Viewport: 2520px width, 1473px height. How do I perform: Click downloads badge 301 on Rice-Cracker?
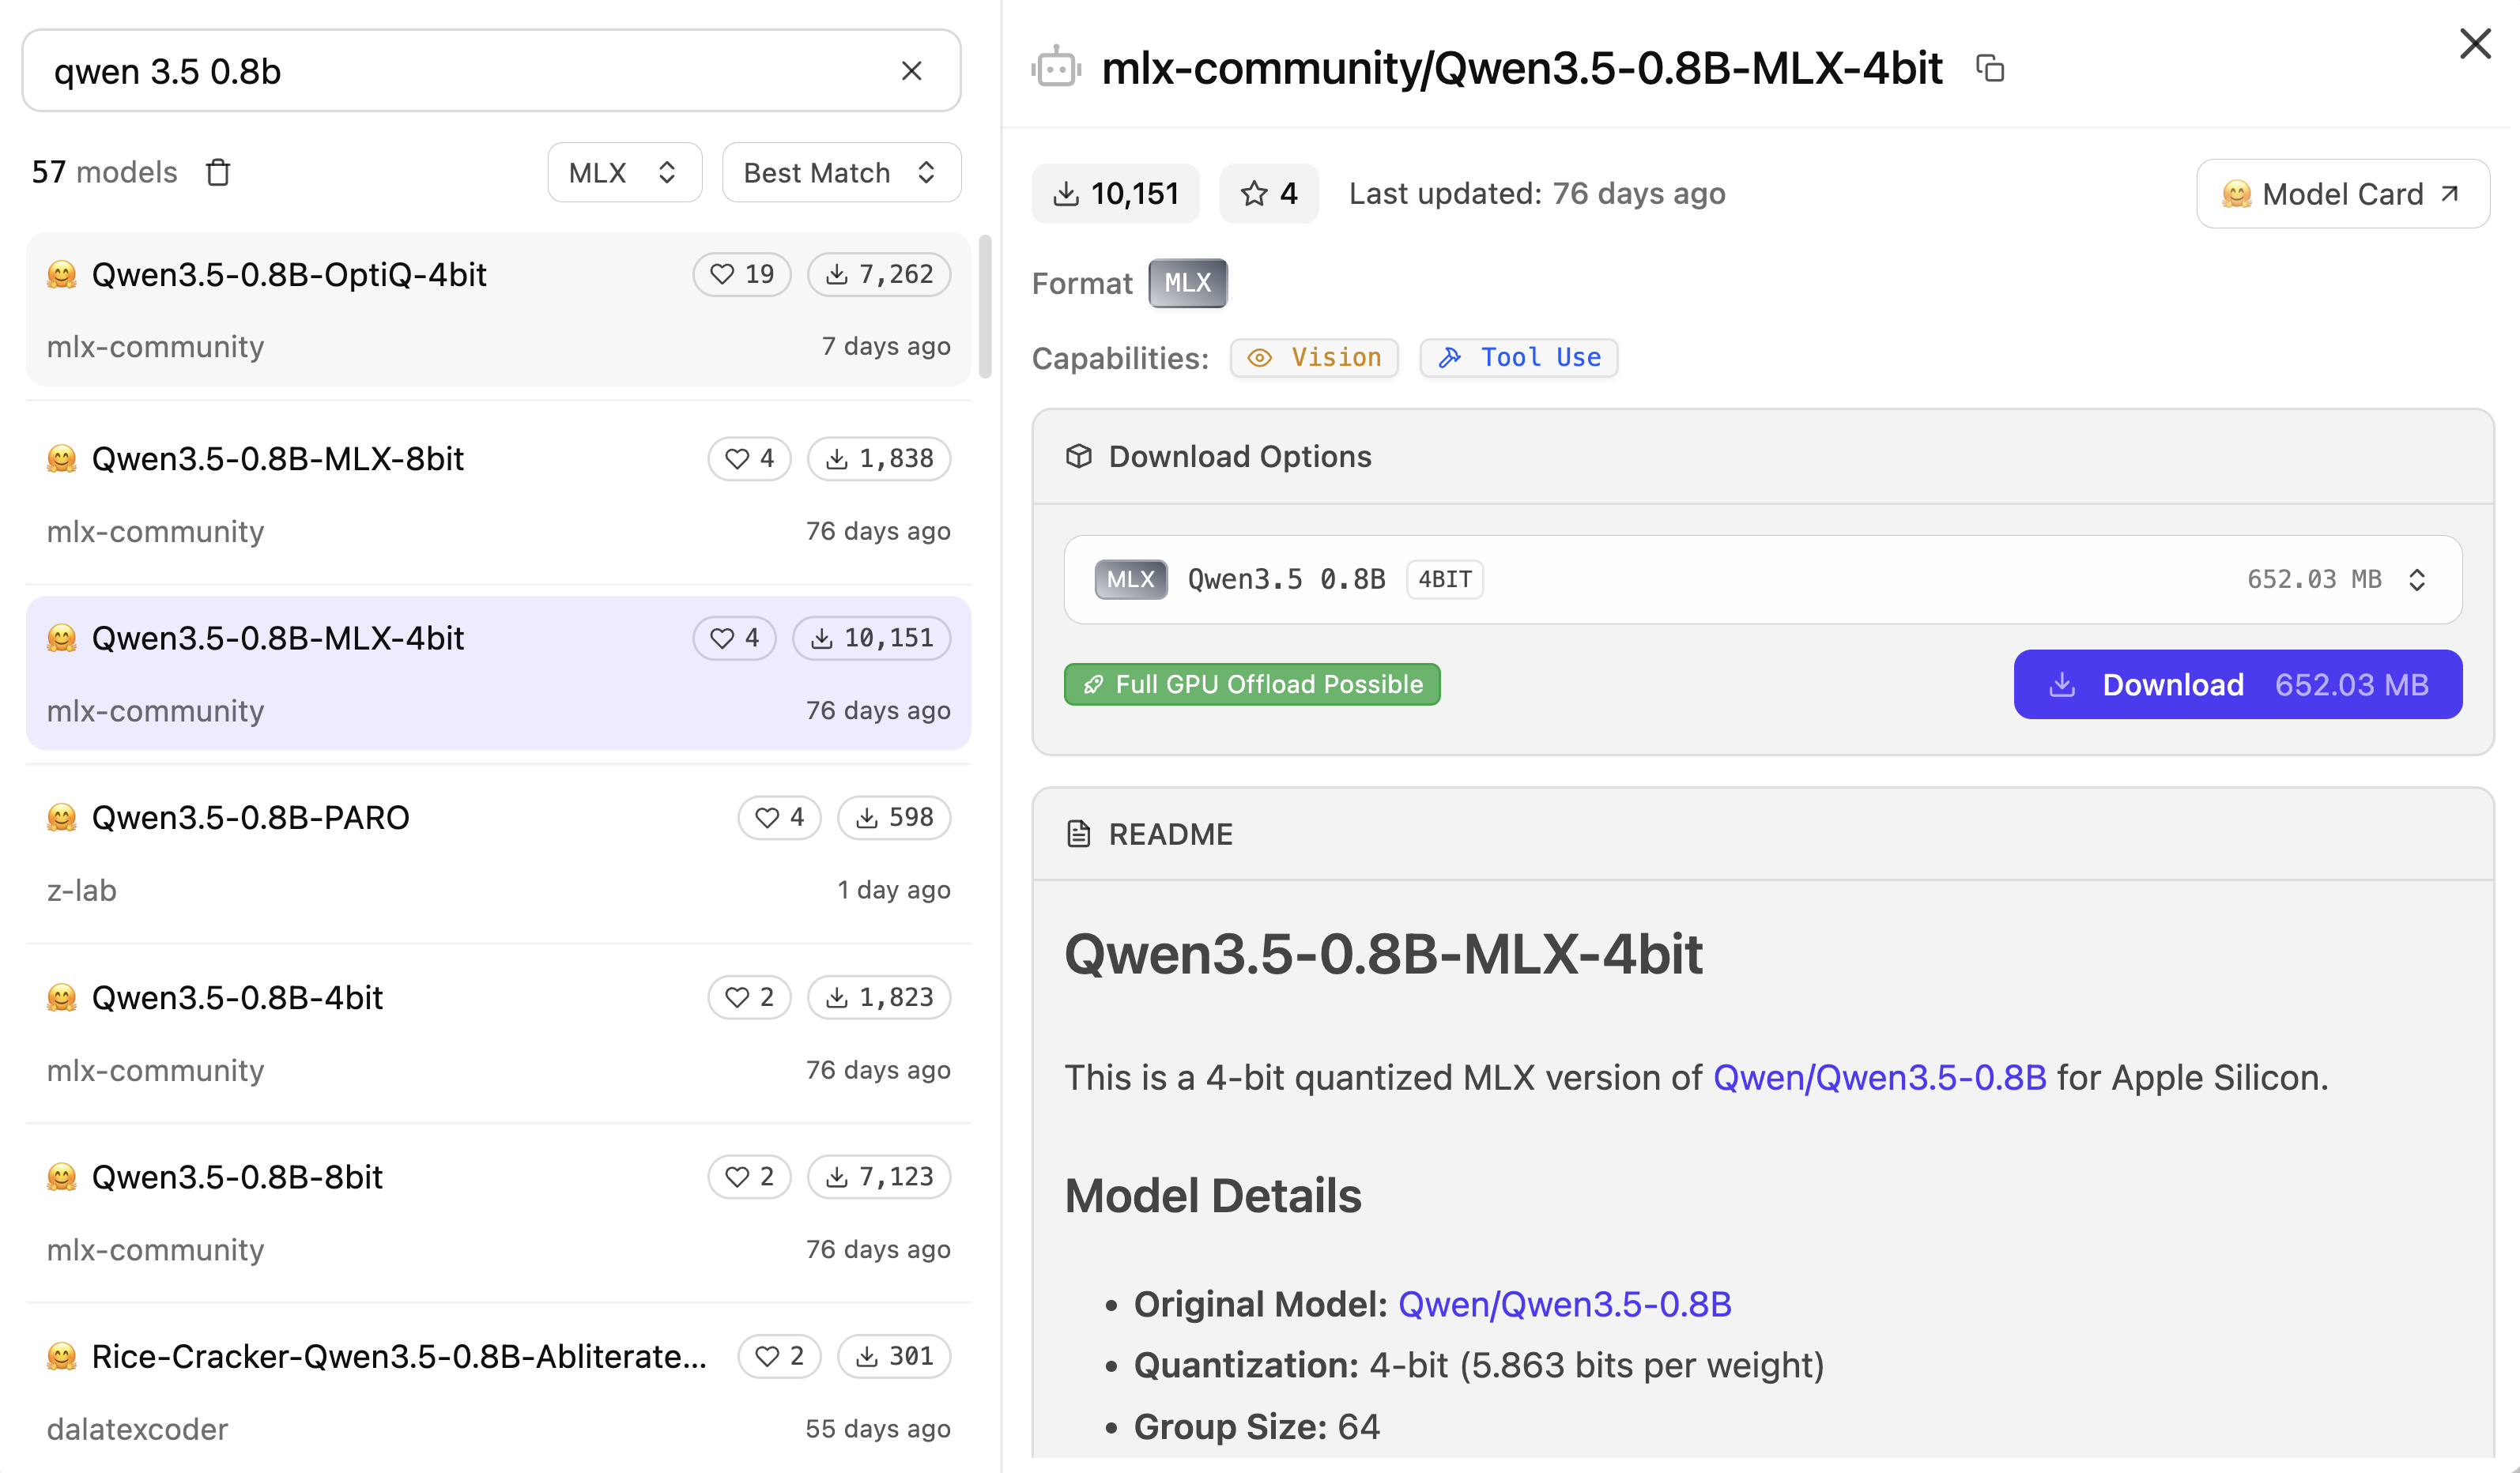(x=894, y=1357)
